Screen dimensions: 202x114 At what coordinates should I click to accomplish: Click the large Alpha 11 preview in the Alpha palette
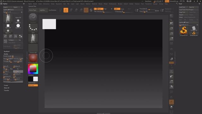pyautogui.click(x=8, y=18)
